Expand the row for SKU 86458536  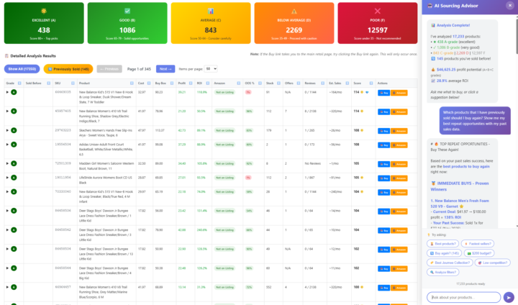click(7, 211)
